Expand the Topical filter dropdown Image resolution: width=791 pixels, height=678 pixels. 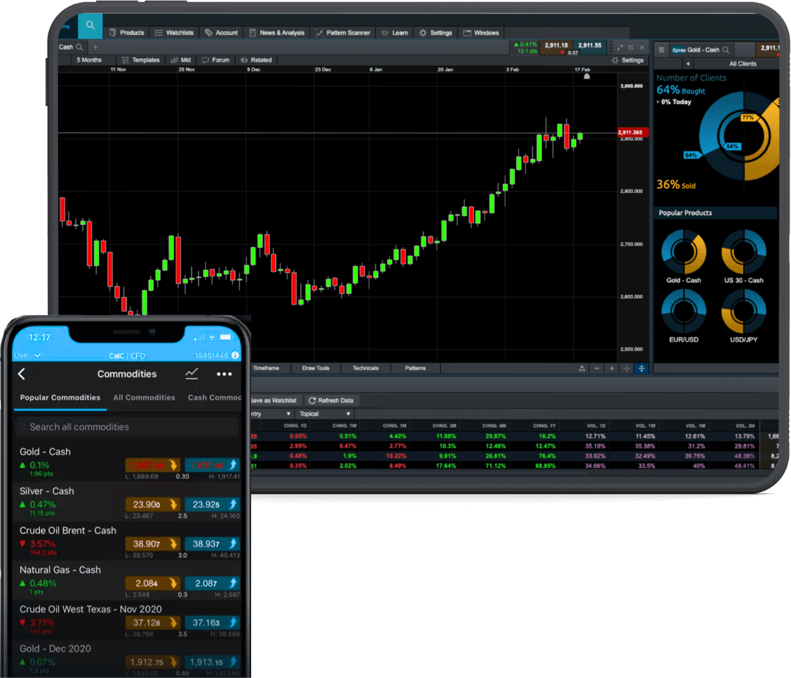324,413
